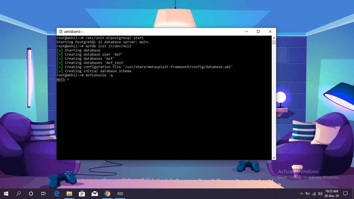Select Kali terminal taskbar button

pyautogui.click(x=120, y=194)
